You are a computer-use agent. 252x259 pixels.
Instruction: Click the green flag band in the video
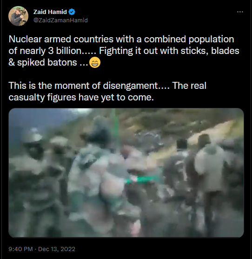(142, 179)
